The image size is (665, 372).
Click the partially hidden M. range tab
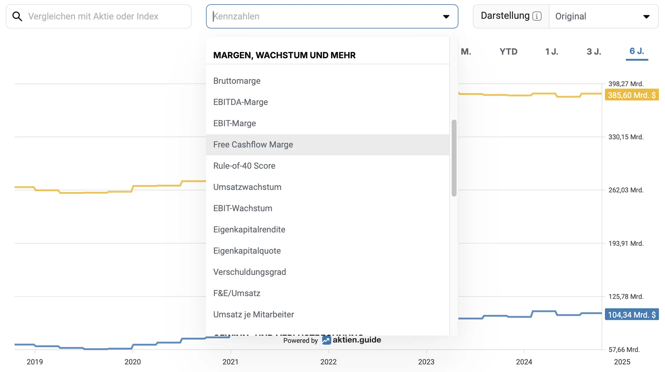[x=466, y=52]
